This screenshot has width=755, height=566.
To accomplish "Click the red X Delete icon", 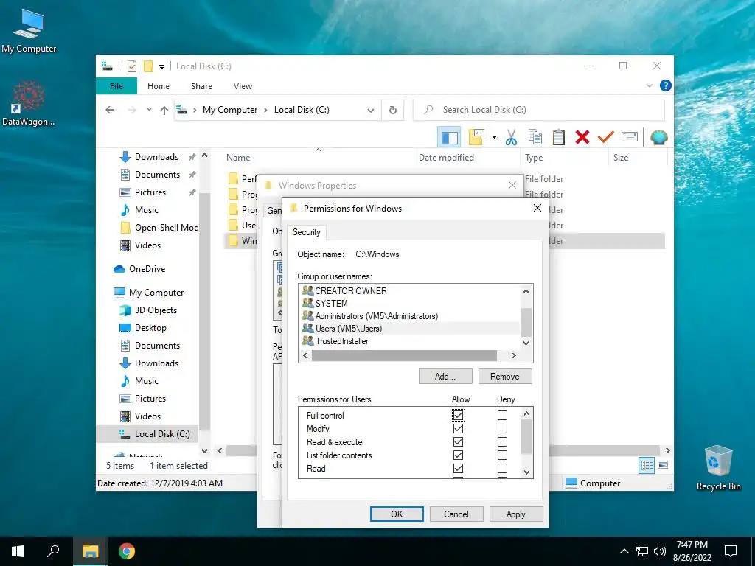I will click(x=582, y=138).
